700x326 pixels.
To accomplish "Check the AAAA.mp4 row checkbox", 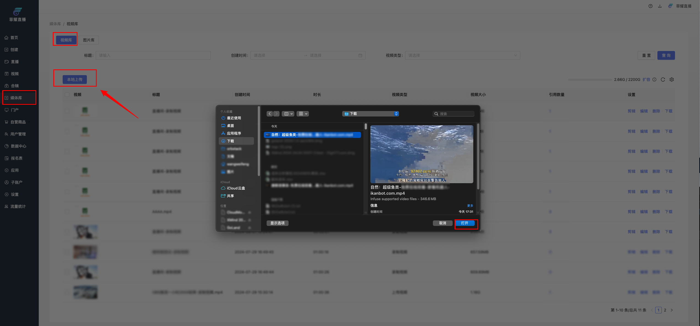I will pyautogui.click(x=67, y=212).
